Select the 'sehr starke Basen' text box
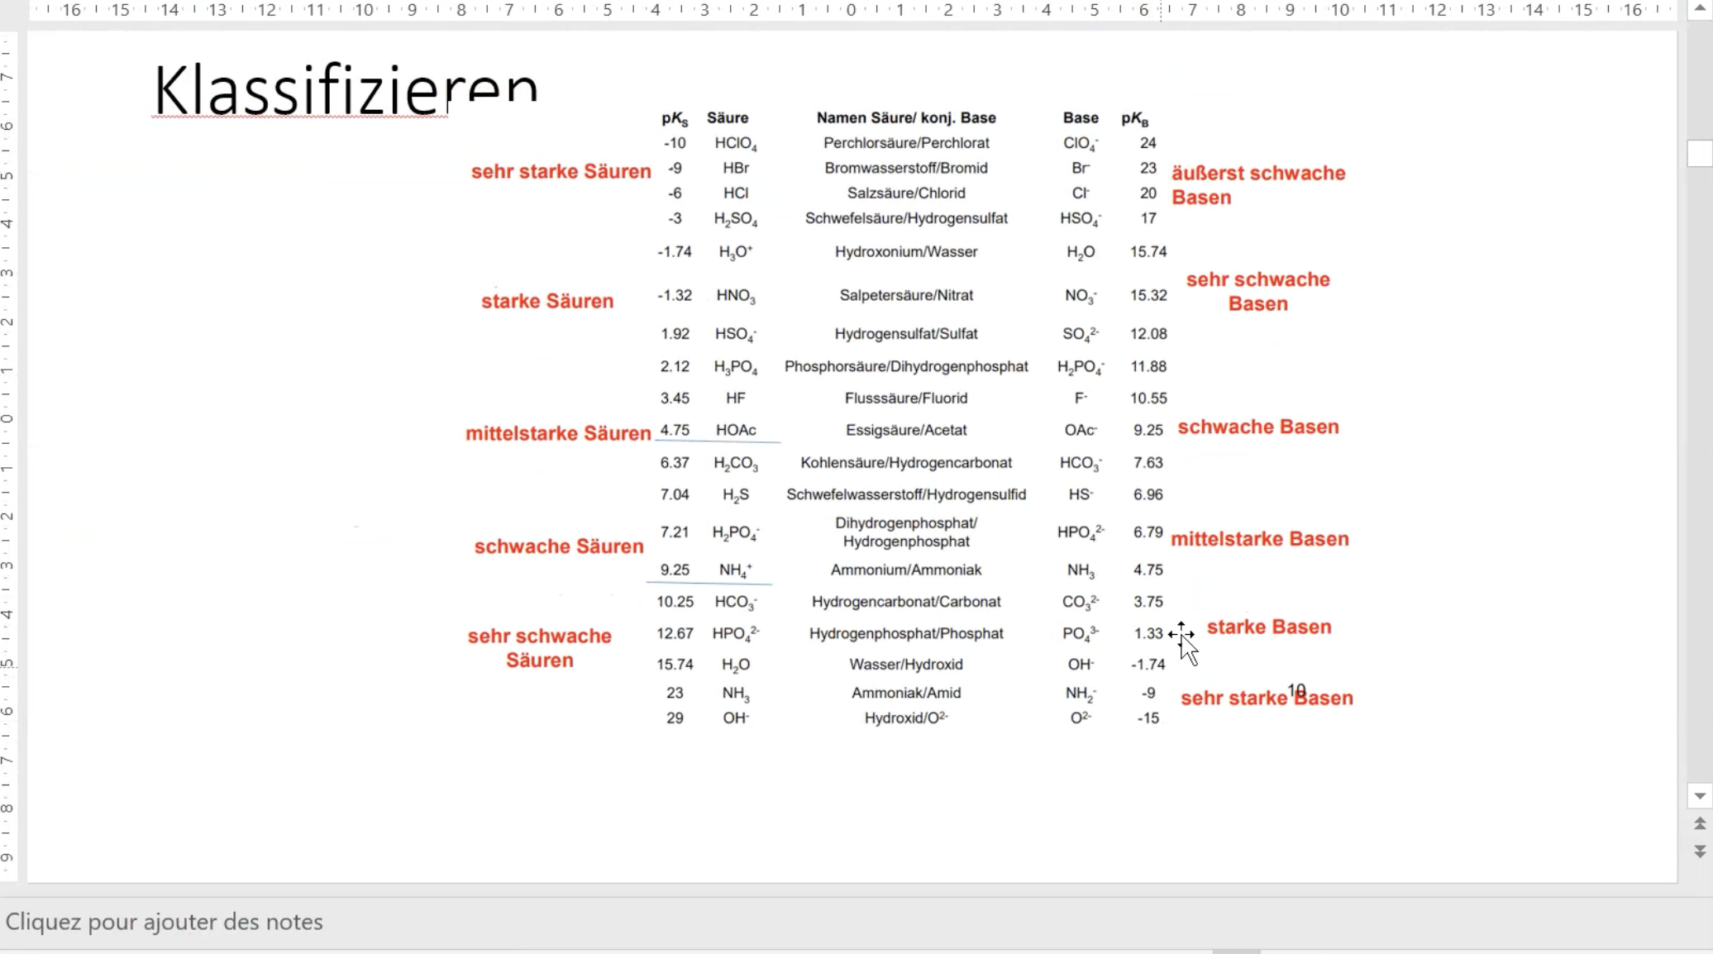This screenshot has height=954, width=1713. 1240,699
